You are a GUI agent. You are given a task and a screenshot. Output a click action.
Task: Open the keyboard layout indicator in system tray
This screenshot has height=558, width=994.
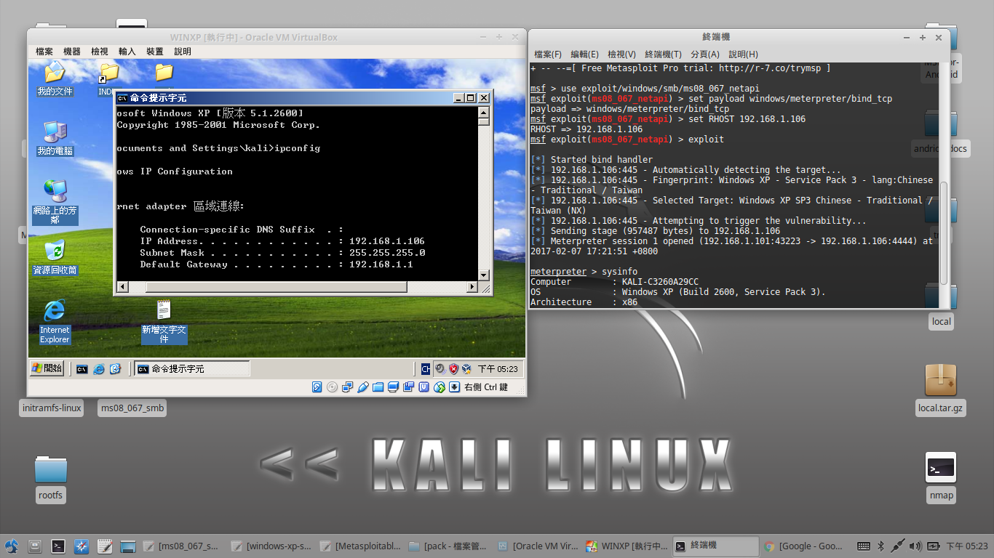click(864, 546)
